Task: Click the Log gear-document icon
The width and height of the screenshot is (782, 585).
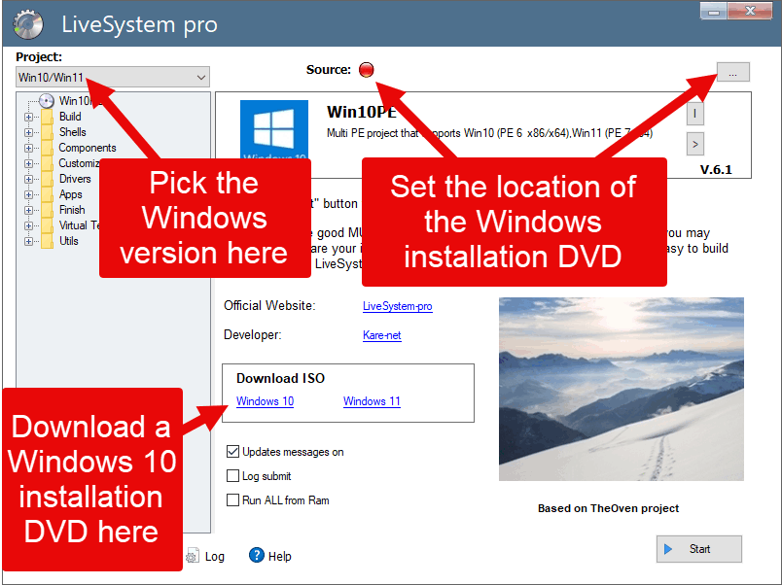Action: tap(192, 555)
